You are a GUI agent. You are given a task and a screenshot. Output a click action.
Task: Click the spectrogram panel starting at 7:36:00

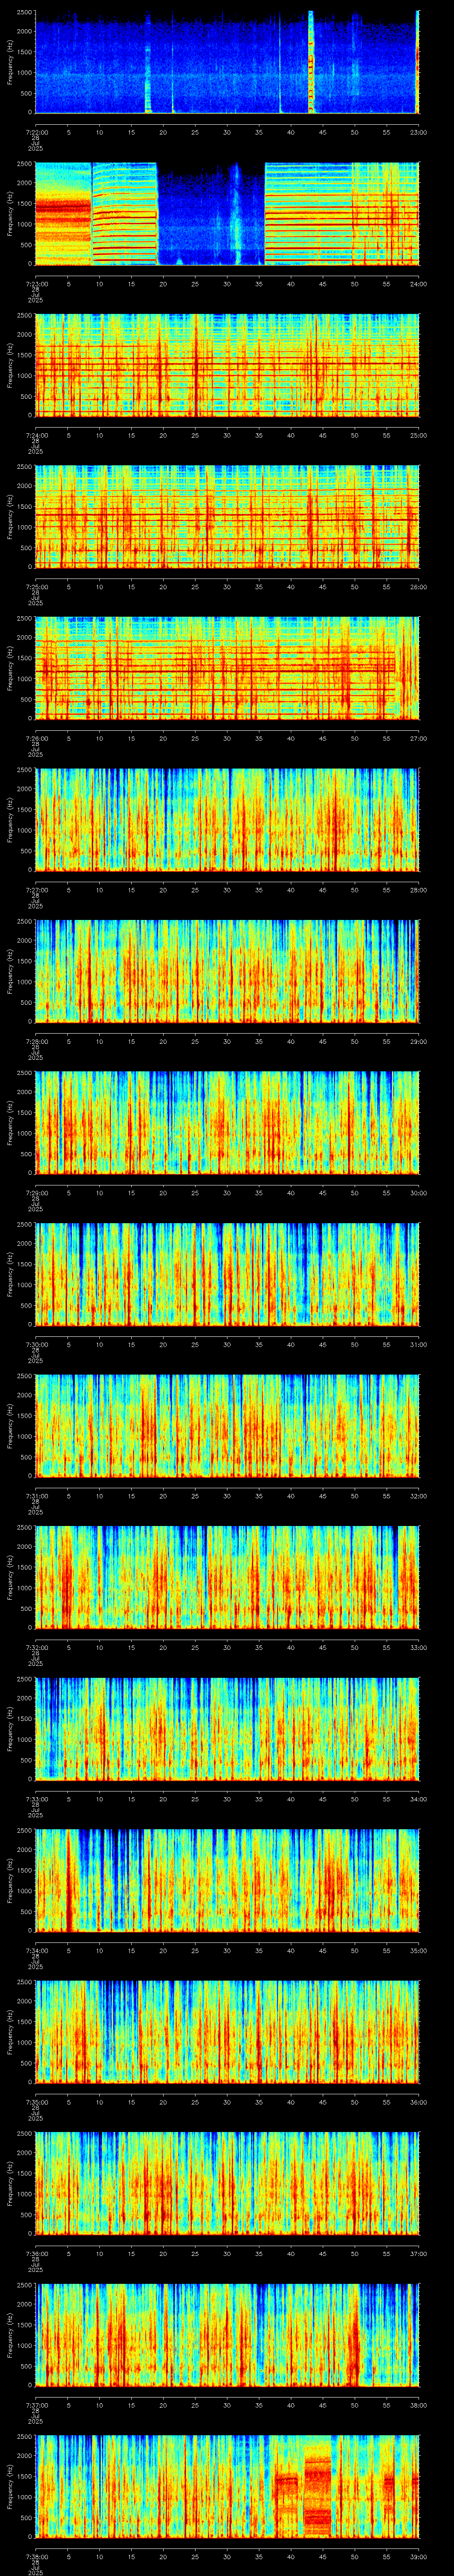click(x=227, y=2183)
